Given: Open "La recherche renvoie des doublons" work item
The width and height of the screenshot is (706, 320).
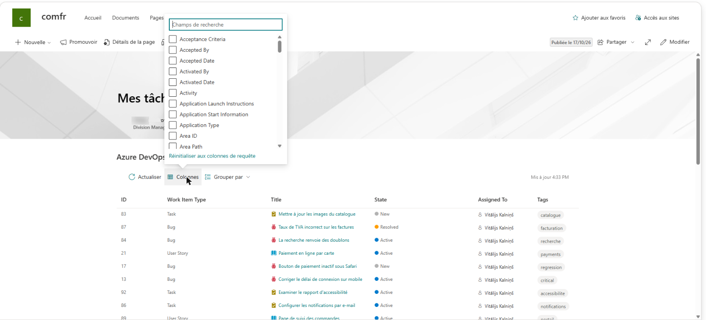Looking at the screenshot, I should [314, 240].
